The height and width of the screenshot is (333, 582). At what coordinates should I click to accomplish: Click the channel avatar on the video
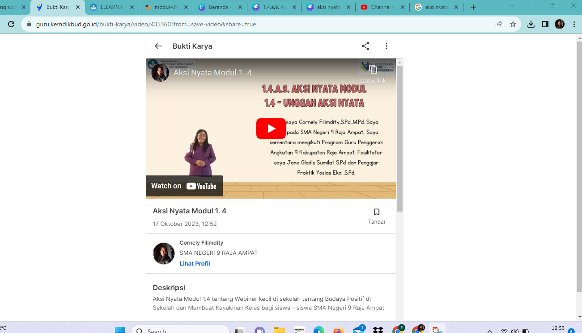(x=160, y=73)
